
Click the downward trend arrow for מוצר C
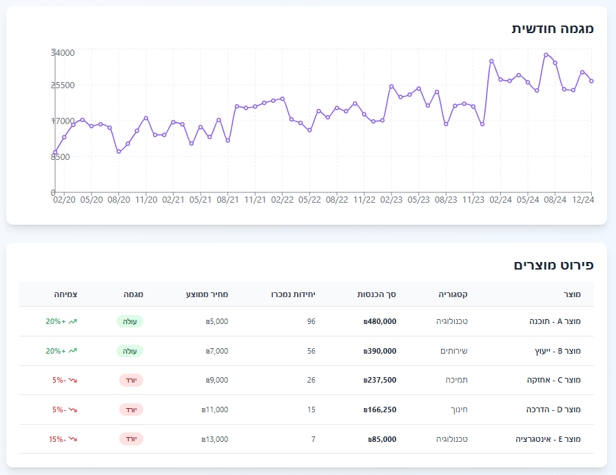[72, 381]
